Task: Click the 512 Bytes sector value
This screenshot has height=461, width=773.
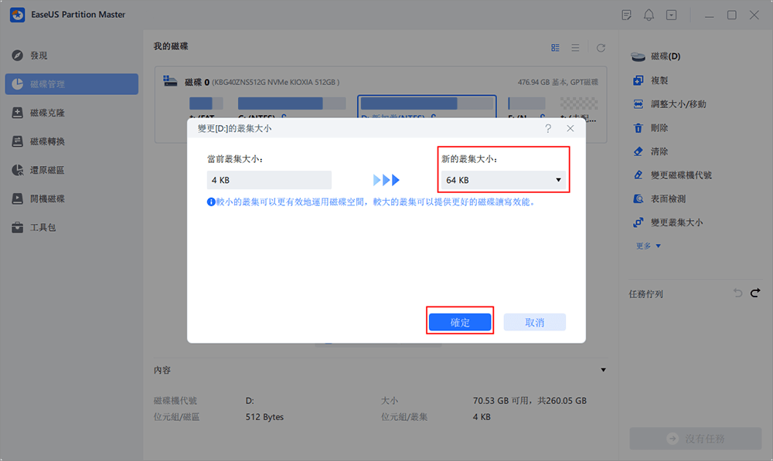Action: [264, 417]
